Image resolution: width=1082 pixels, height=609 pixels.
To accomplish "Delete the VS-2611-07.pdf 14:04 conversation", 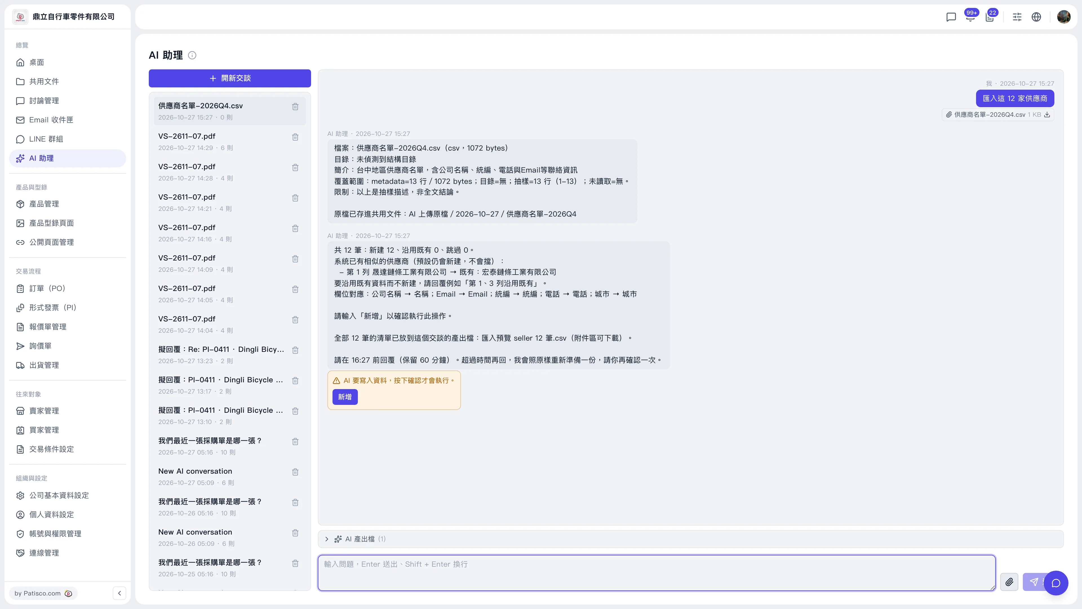I will 295,320.
